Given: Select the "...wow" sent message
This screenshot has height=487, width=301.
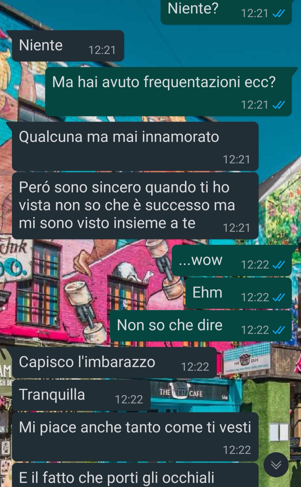Looking at the screenshot, I should click(232, 260).
